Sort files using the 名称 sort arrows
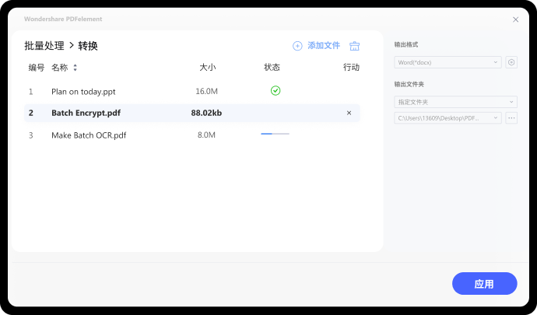This screenshot has height=315, width=537. (x=75, y=68)
